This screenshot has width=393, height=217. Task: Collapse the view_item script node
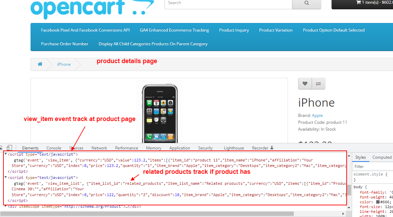pyautogui.click(x=5, y=154)
